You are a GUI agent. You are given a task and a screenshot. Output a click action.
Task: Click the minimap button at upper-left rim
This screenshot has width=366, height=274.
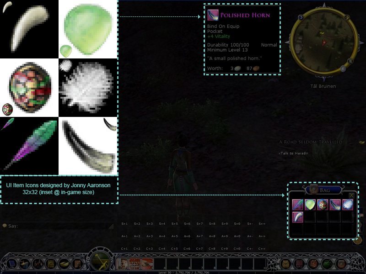pyautogui.click(x=301, y=17)
